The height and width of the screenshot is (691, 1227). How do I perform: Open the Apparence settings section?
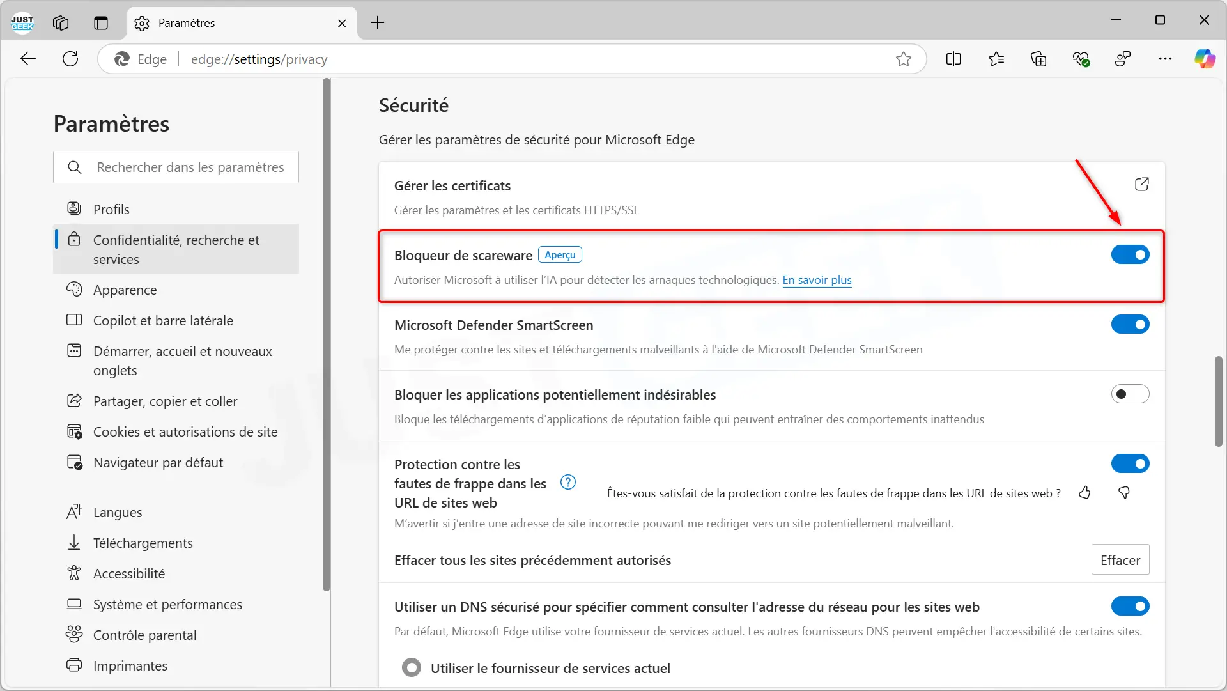pos(125,290)
